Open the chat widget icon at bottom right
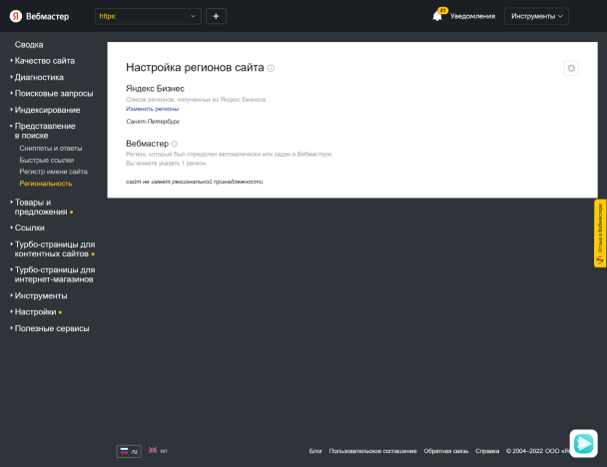 click(583, 443)
